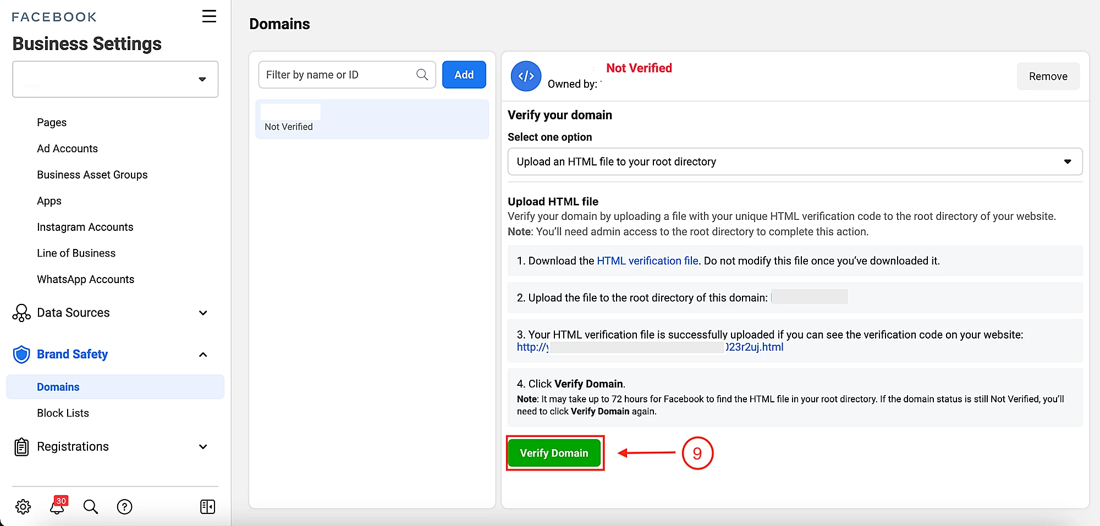
Task: Click the Domains page heading
Action: point(279,24)
